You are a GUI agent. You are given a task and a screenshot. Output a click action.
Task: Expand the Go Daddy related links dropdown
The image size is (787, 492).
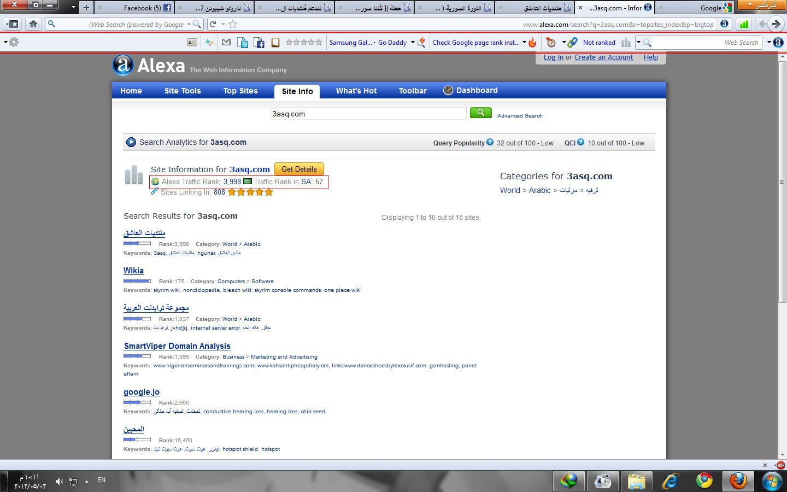point(413,42)
